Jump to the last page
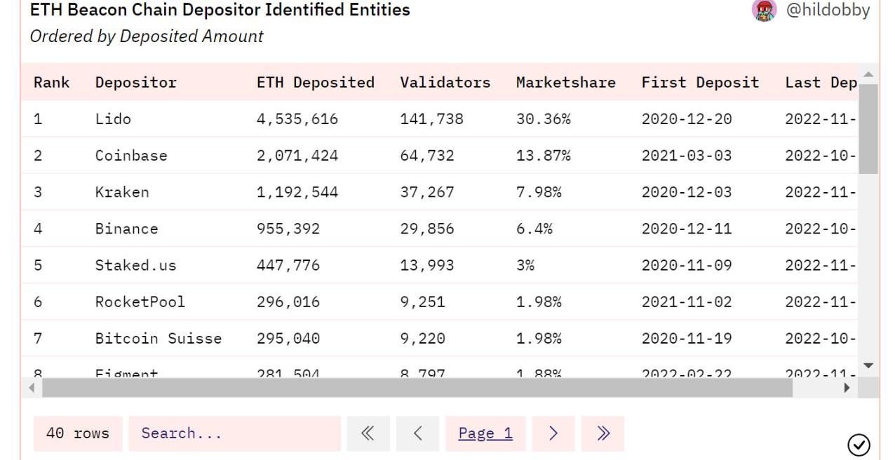 [603, 434]
